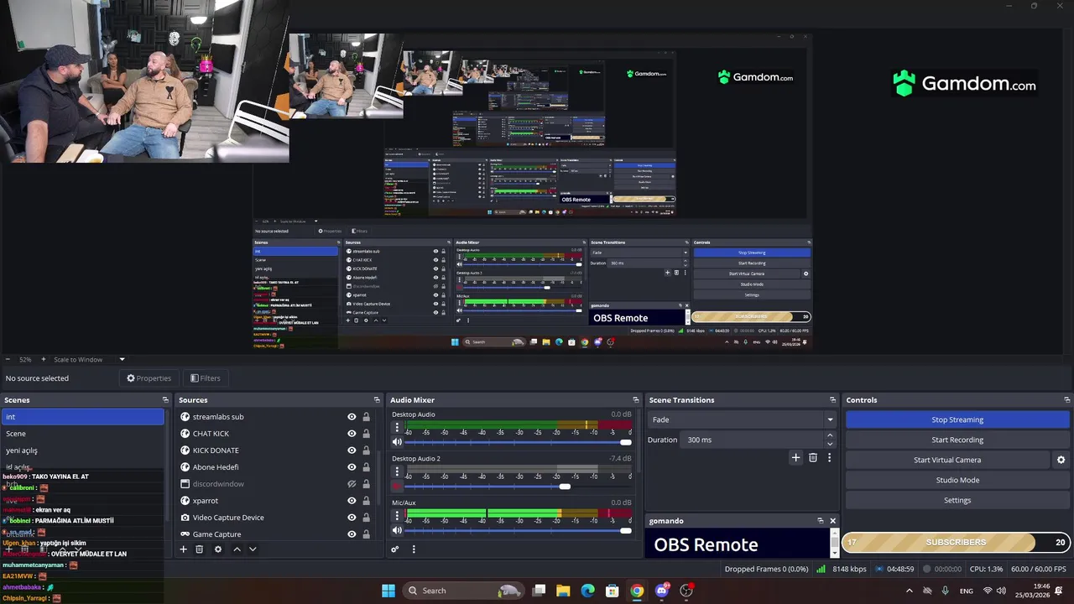1074x604 pixels.
Task: Open the Scale to Window dropdown arrow
Action: 122,359
